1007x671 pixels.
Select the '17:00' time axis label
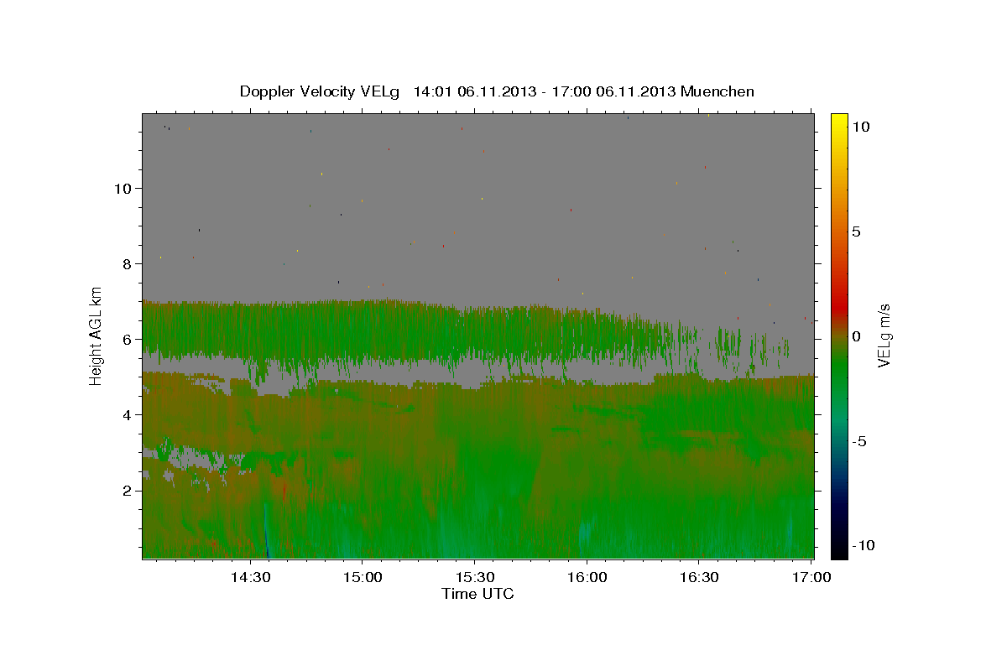click(811, 577)
